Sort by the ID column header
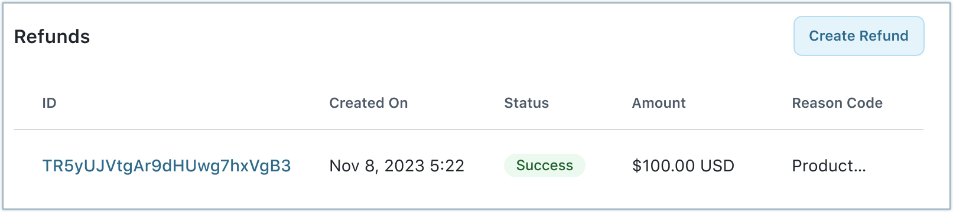The width and height of the screenshot is (953, 212). [49, 103]
